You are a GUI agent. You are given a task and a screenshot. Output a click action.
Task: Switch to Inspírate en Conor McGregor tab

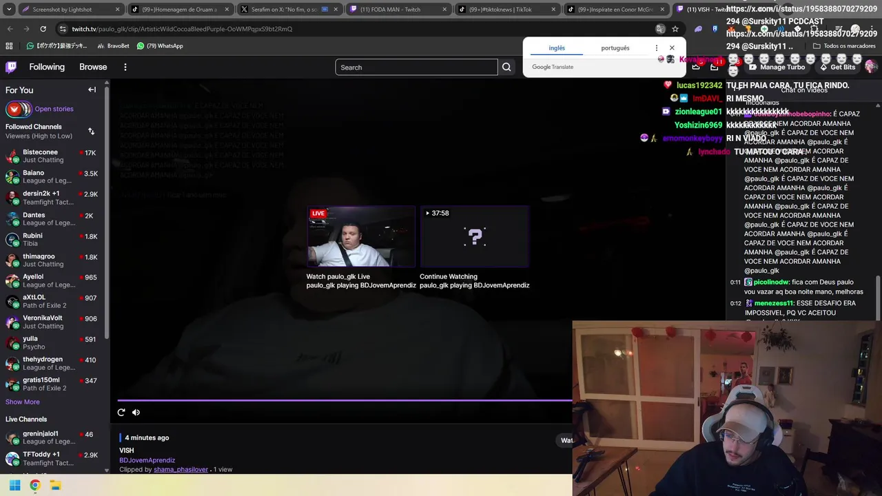coord(615,10)
